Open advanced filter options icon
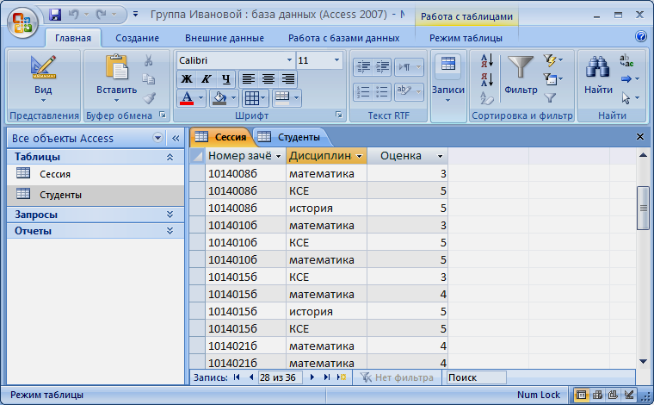The height and width of the screenshot is (405, 654). (x=553, y=79)
